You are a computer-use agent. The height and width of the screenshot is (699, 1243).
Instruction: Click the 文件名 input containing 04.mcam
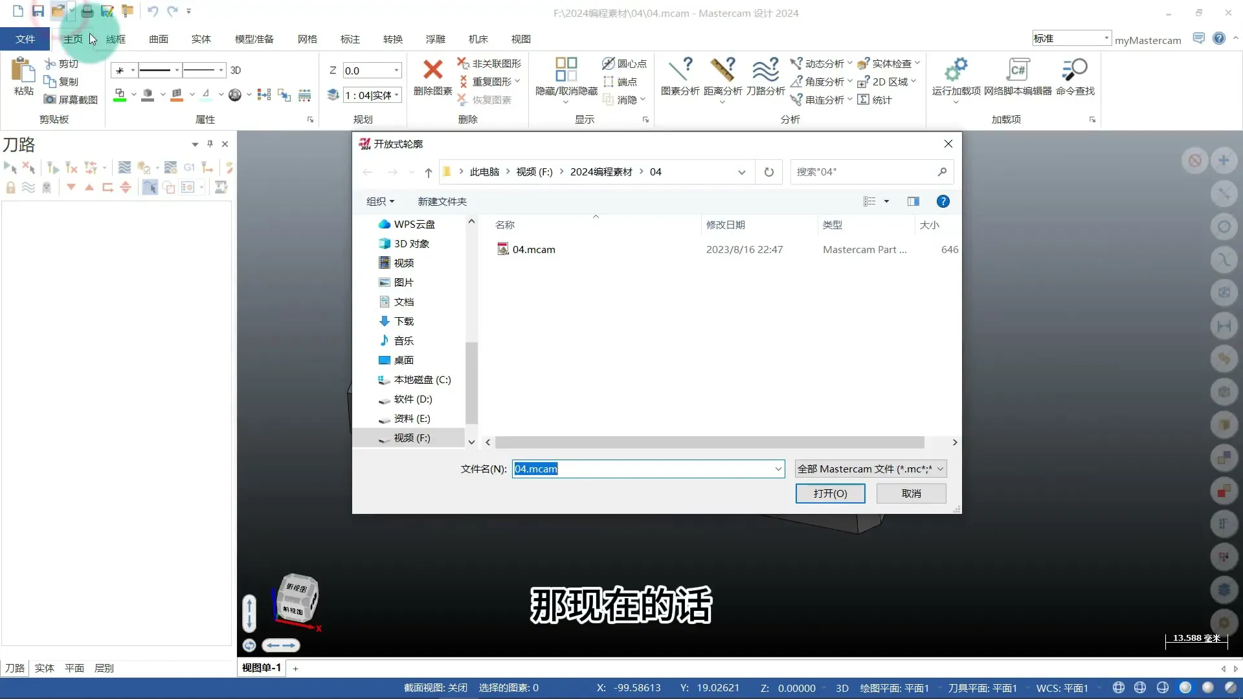click(x=647, y=469)
